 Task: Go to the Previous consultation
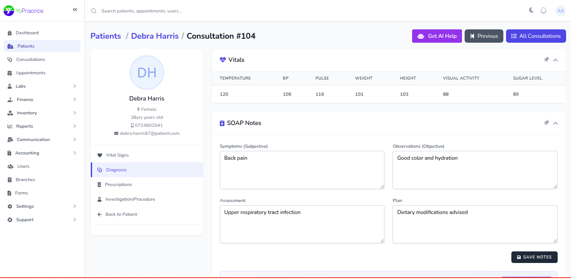483,36
